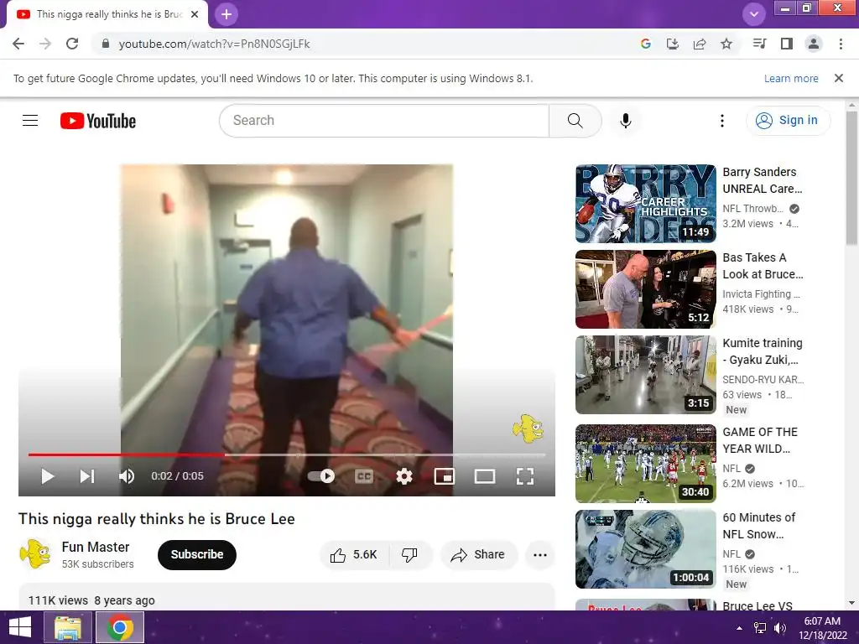Enable miniplayer mode
The height and width of the screenshot is (644, 859).
pos(445,476)
